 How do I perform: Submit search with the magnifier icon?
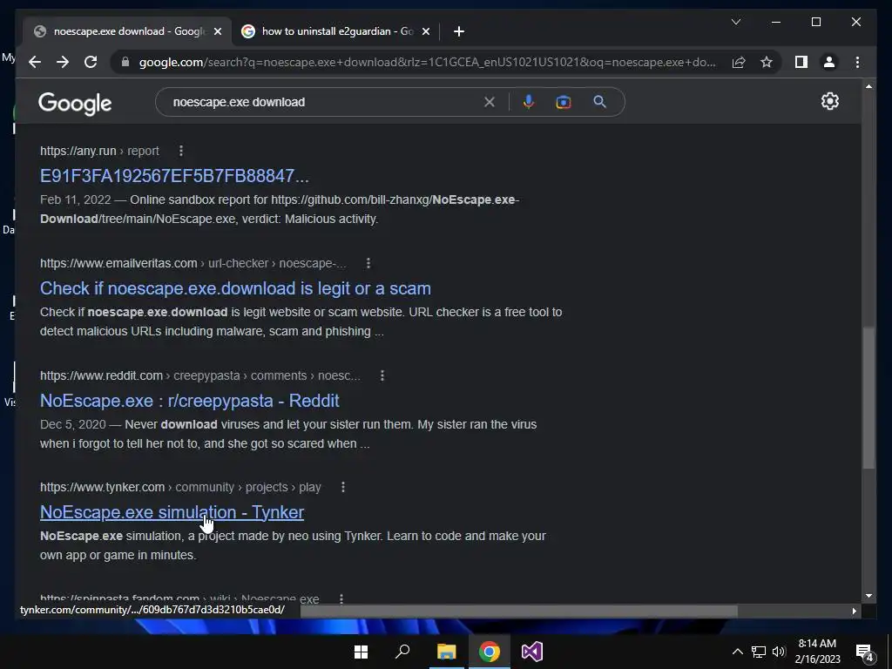599,102
